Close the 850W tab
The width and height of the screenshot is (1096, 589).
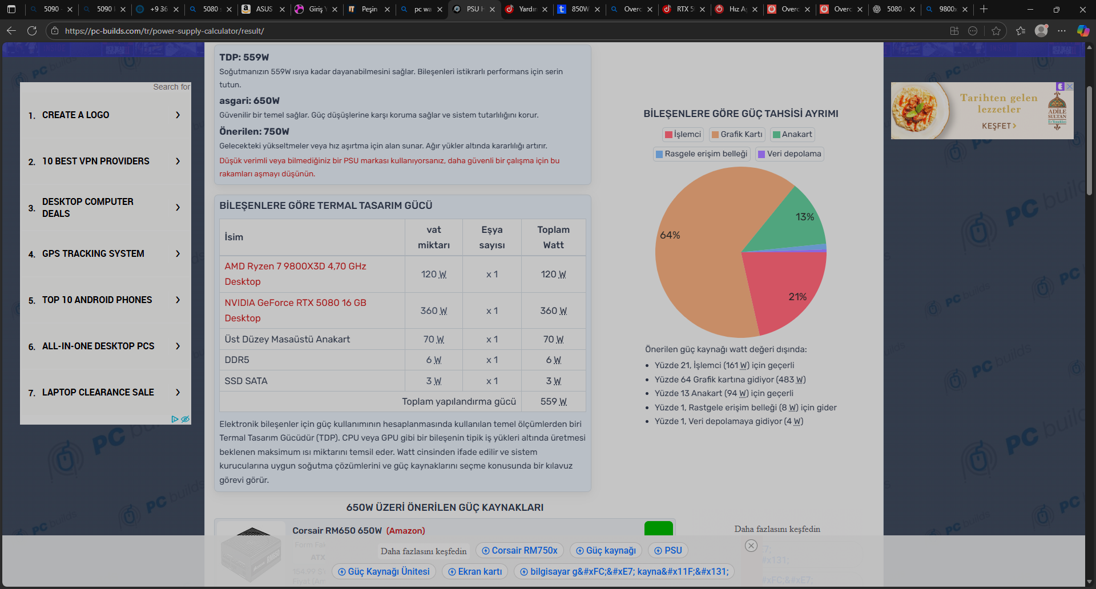[597, 9]
